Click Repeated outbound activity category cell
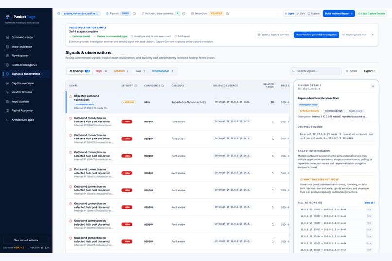 coord(189,102)
